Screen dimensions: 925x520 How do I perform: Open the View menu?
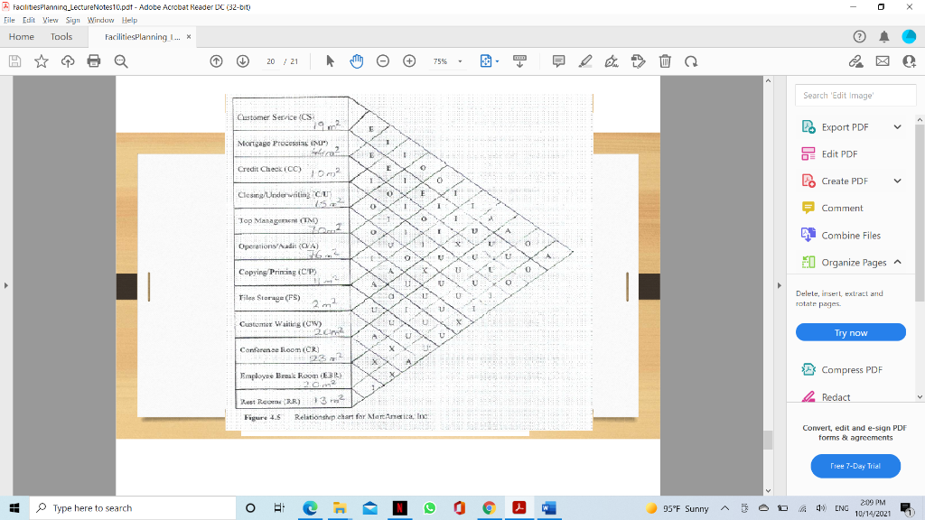pyautogui.click(x=50, y=19)
